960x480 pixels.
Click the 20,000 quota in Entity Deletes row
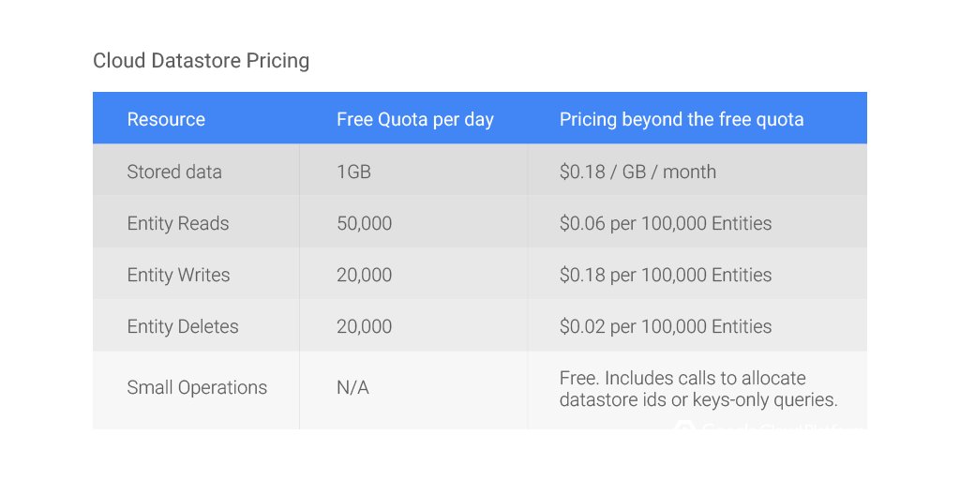364,326
